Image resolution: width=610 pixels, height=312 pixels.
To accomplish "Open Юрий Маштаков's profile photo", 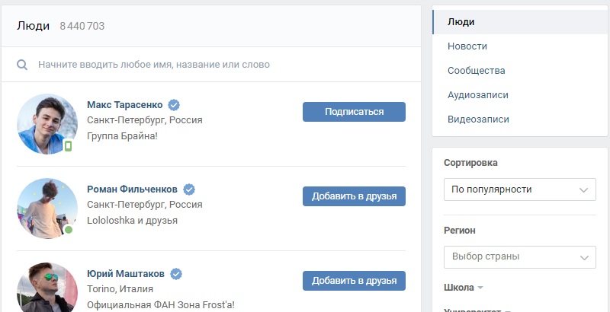I will click(47, 288).
